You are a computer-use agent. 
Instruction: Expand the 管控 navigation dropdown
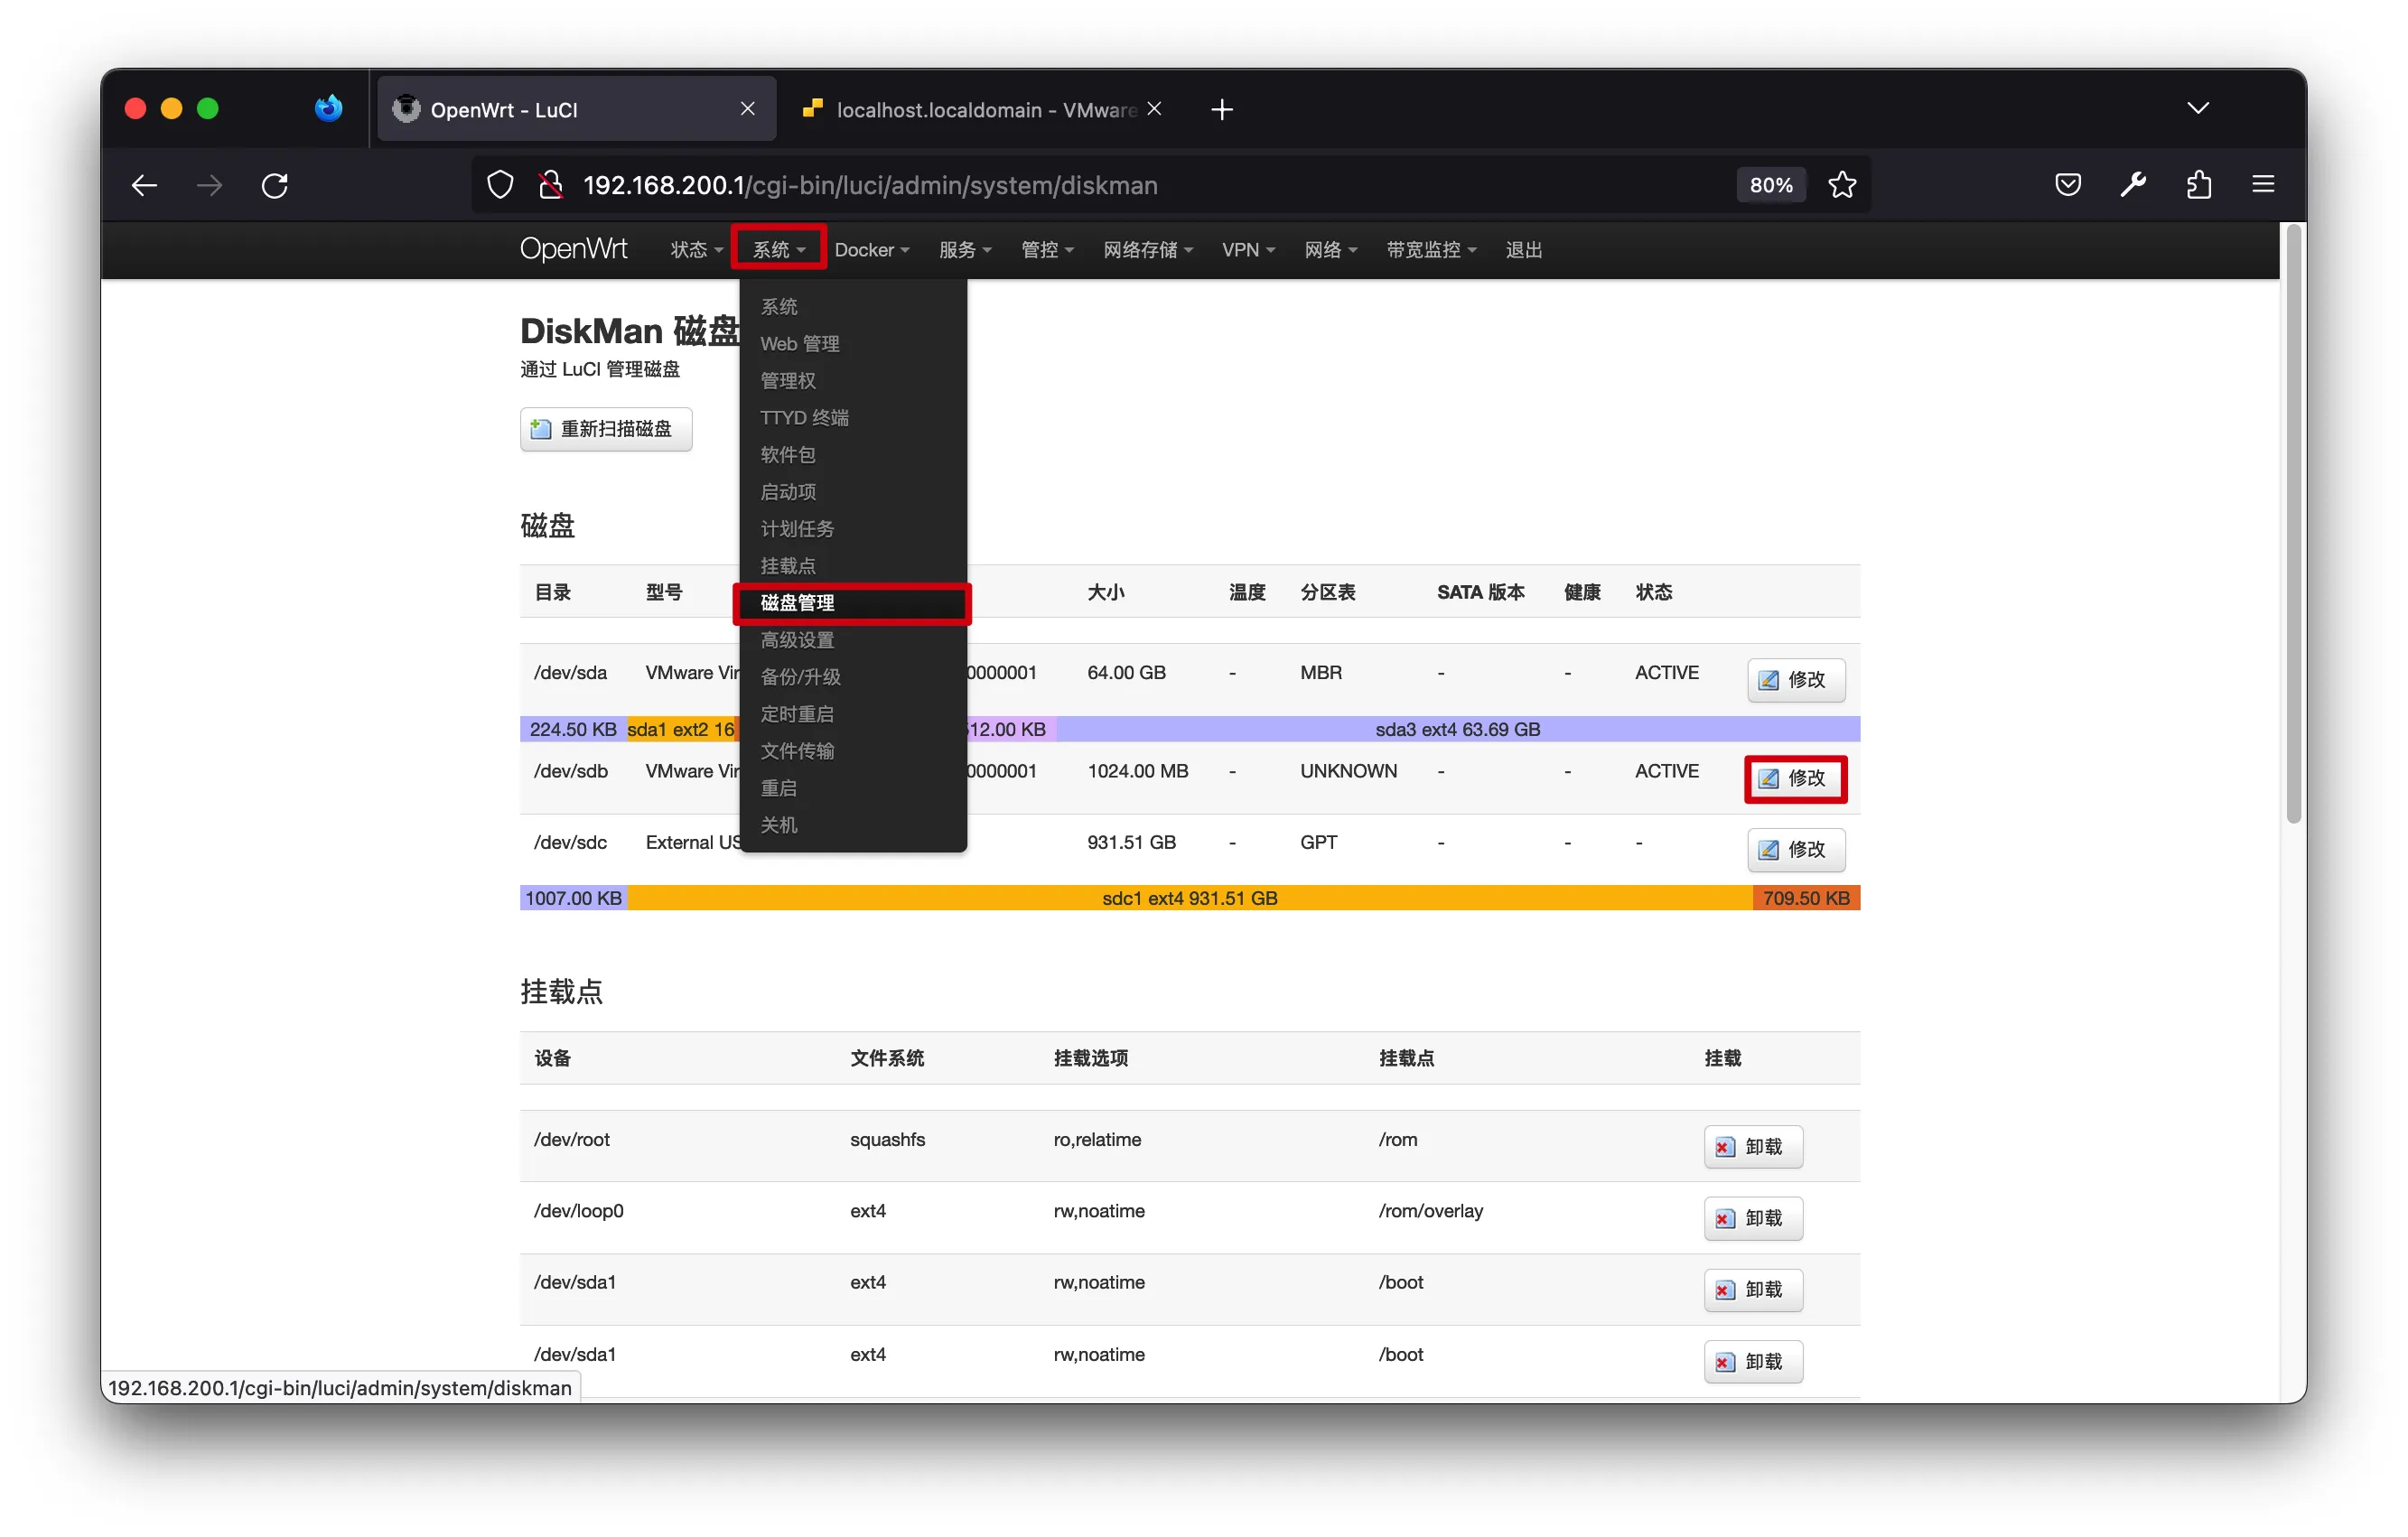pyautogui.click(x=1047, y=250)
